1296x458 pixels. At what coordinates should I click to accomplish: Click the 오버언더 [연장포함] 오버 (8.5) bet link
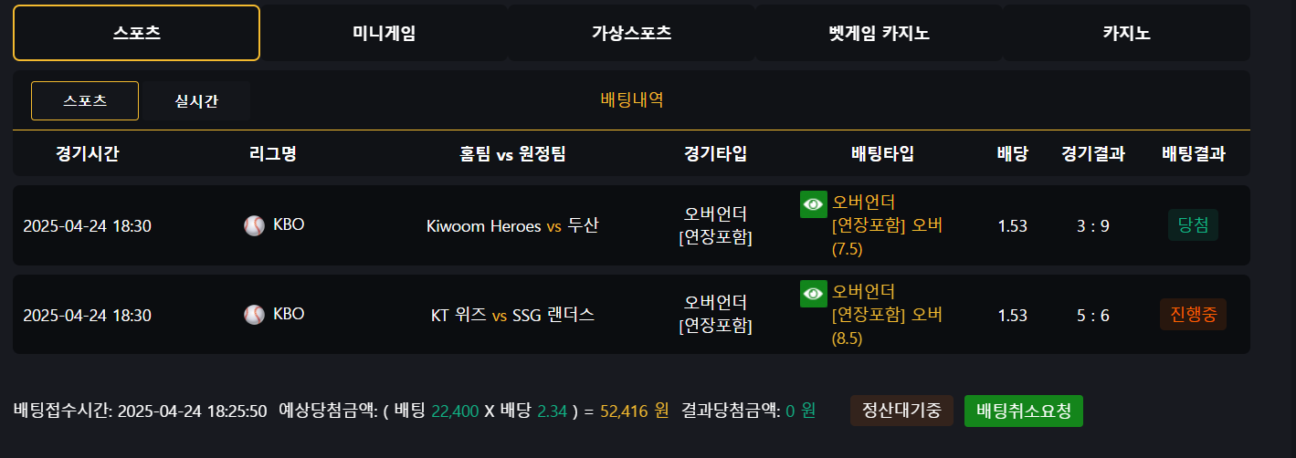886,315
